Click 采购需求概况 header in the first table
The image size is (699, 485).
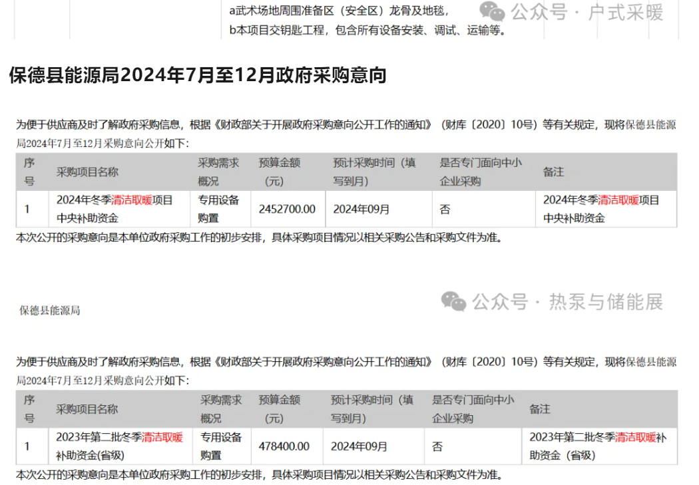click(218, 172)
